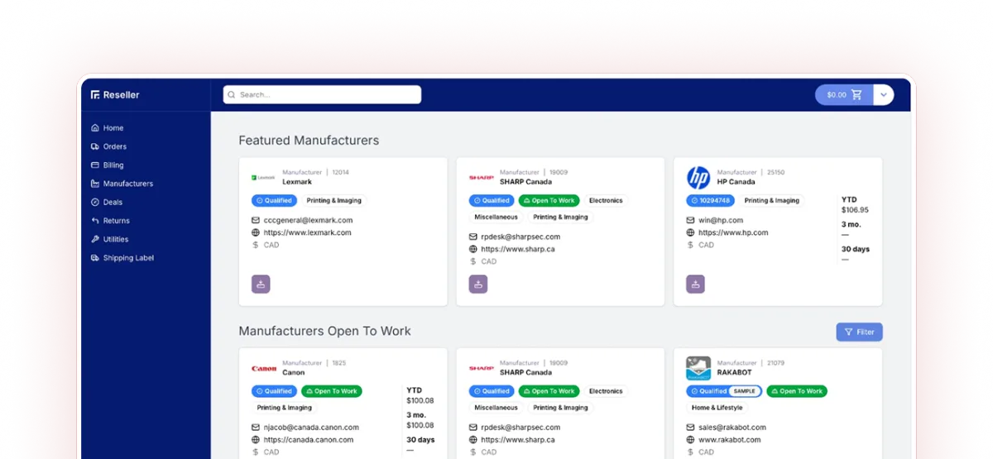Click Canon manufacturer name text

coord(294,372)
